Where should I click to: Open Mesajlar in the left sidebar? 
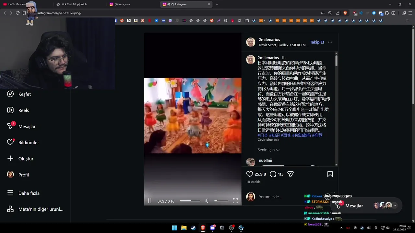click(x=21, y=127)
